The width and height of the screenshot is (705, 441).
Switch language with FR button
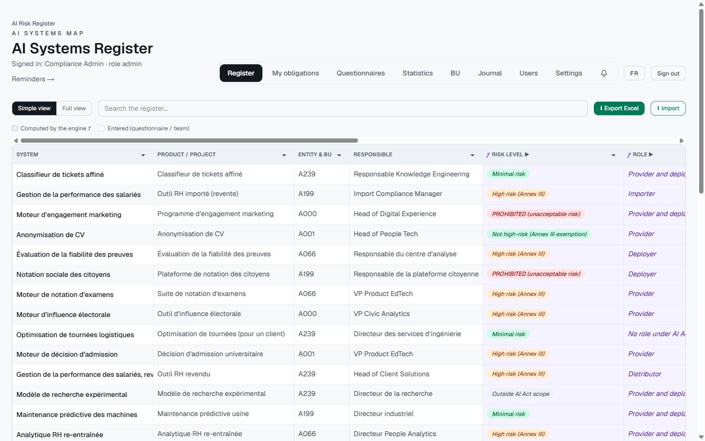point(634,73)
